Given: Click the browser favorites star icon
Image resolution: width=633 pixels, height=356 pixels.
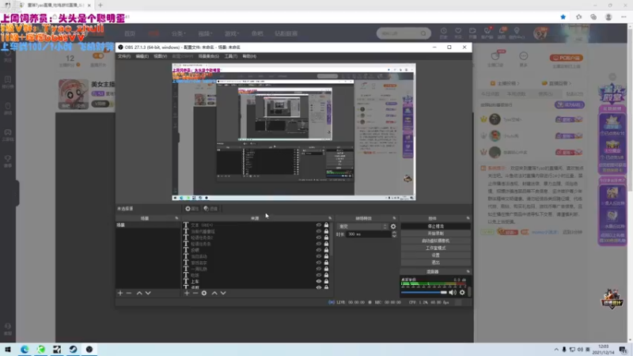Looking at the screenshot, I should pyautogui.click(x=563, y=17).
